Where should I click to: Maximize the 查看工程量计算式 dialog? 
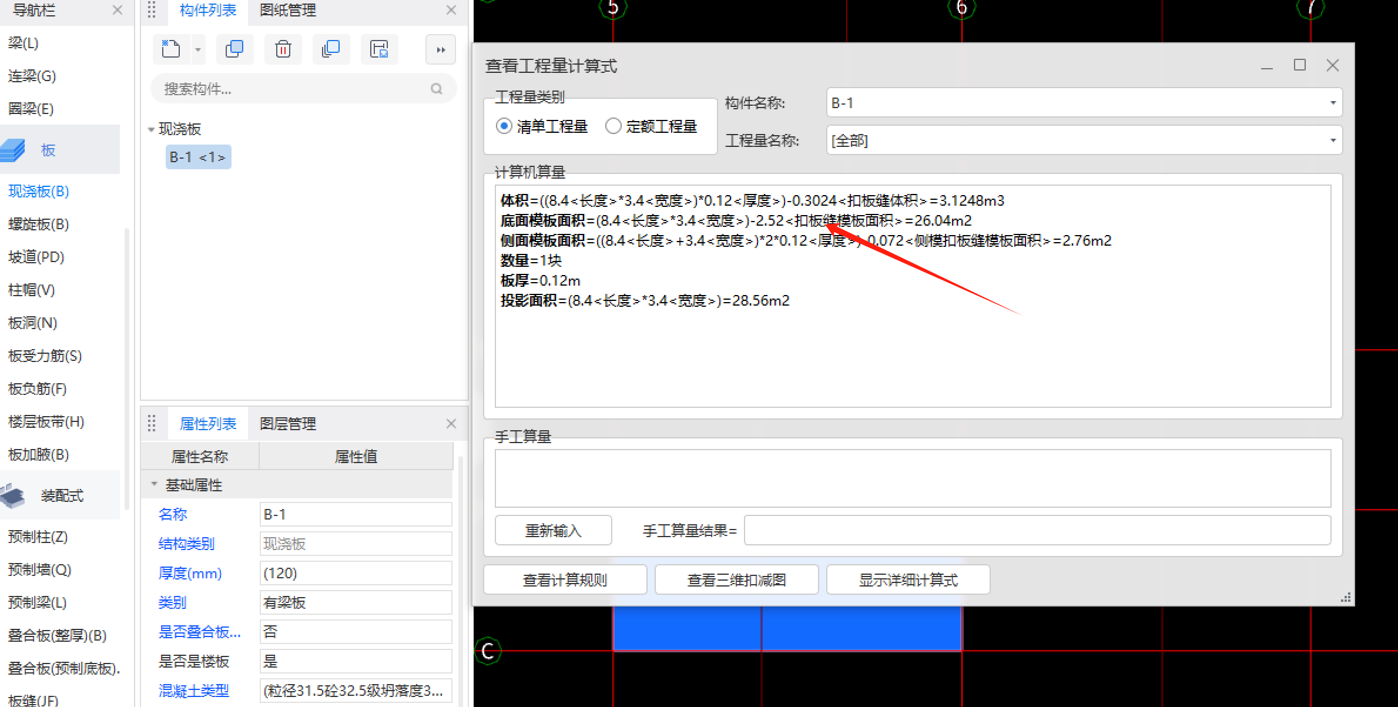pyautogui.click(x=1300, y=65)
